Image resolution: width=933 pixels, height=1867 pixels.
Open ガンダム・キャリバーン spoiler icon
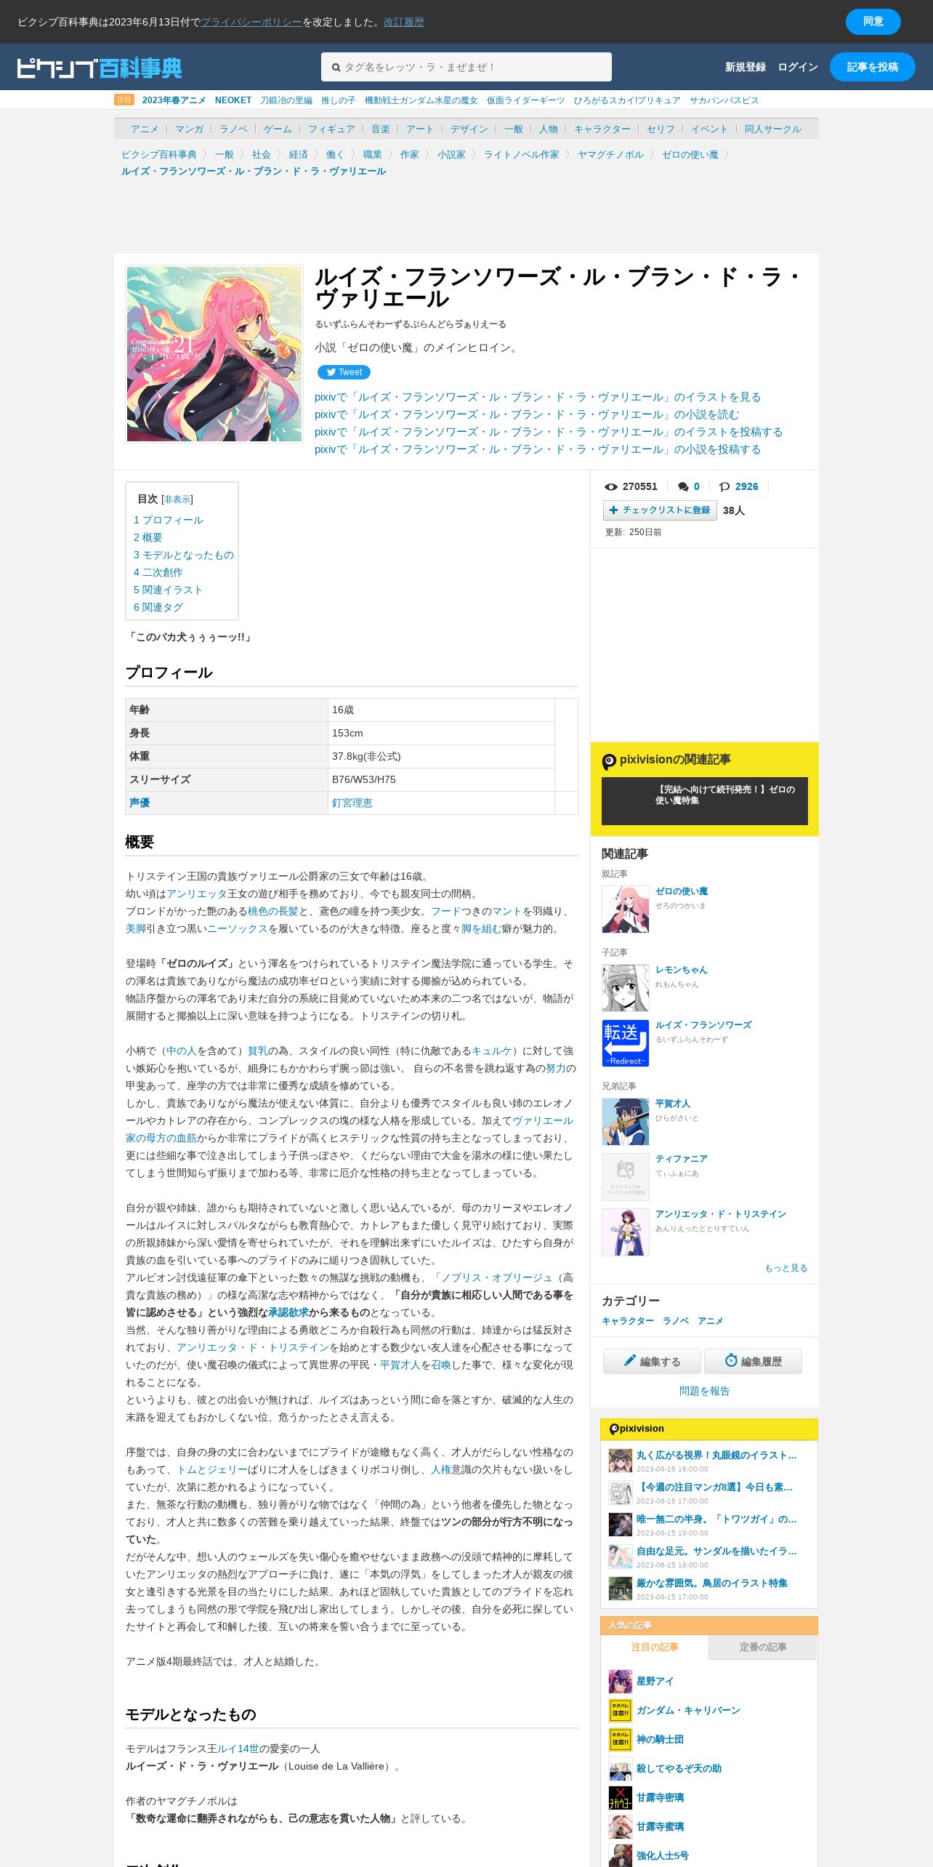pyautogui.click(x=620, y=1711)
